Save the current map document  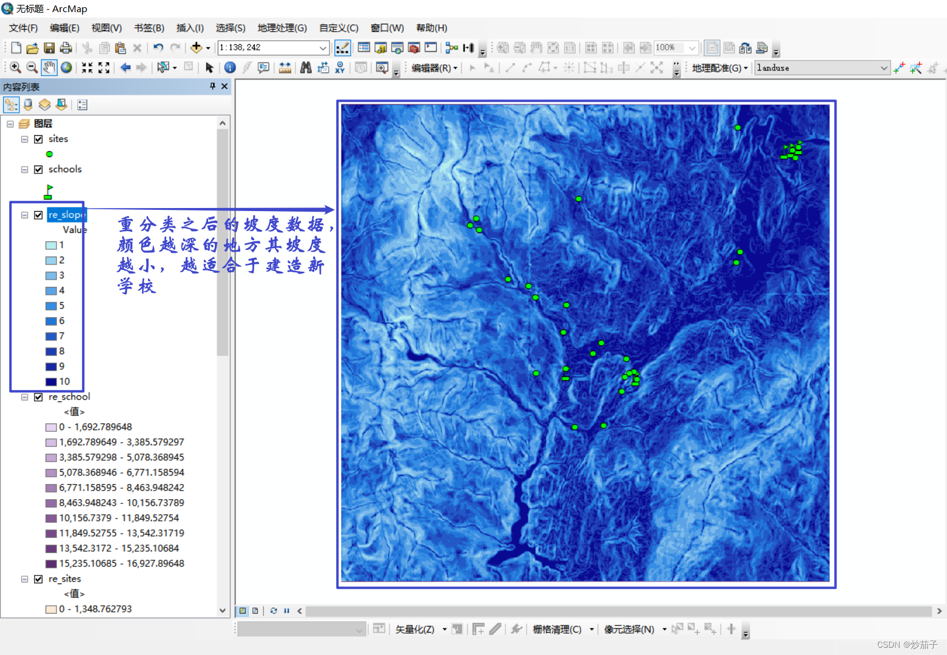click(49, 48)
